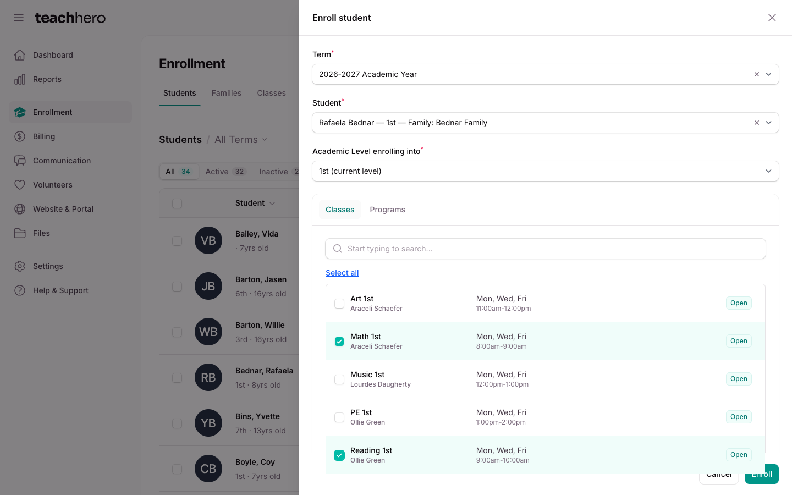
Task: Click the Open status badge for Art 1st
Action: tap(739, 303)
